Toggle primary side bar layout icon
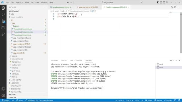The image size is (182, 102). (x=158, y=3)
